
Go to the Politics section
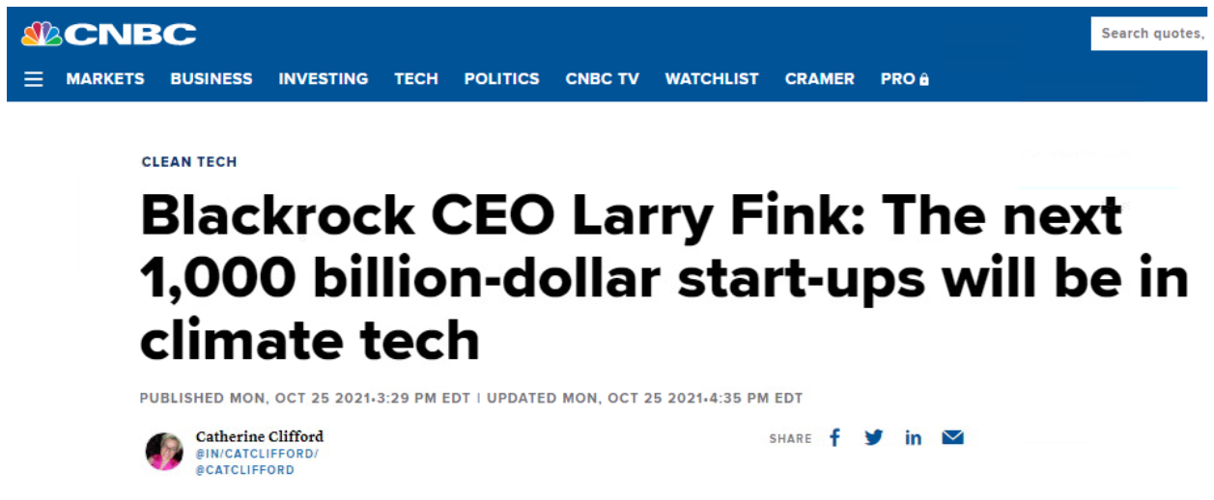501,79
